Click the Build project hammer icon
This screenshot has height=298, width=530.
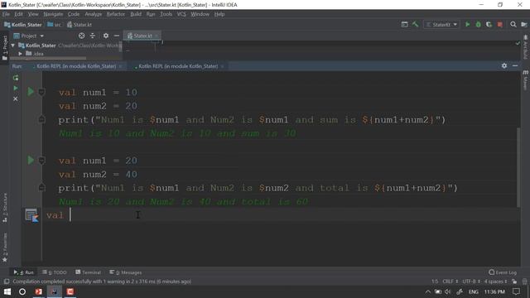click(416, 25)
